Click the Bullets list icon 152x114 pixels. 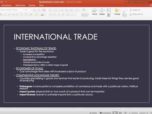pyautogui.click(x=50, y=10)
